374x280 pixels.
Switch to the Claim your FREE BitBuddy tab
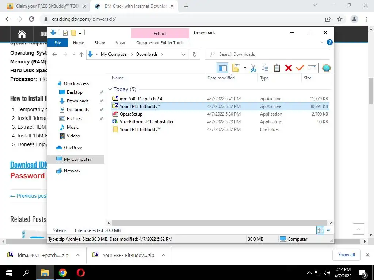pyautogui.click(x=47, y=6)
